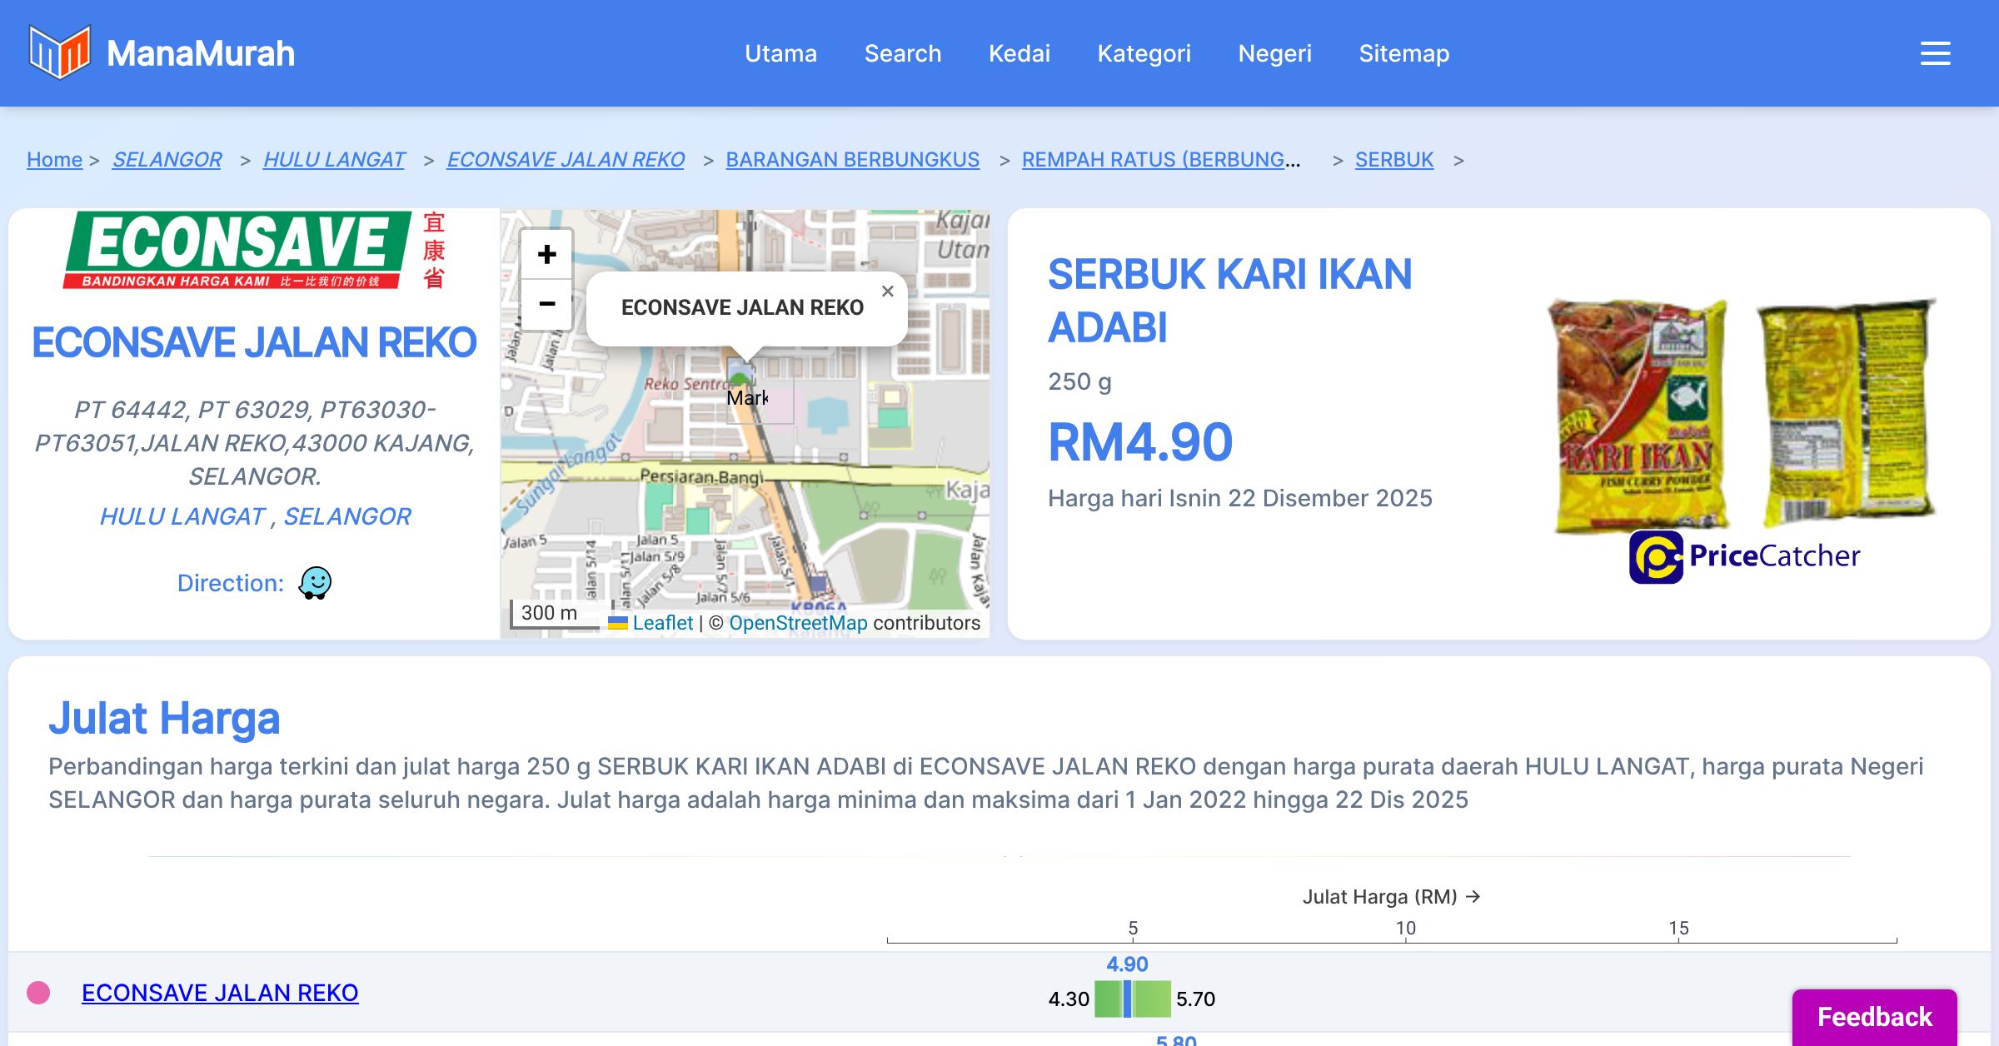This screenshot has width=1999, height=1046.
Task: Click the Feedback button
Action: pyautogui.click(x=1874, y=1017)
